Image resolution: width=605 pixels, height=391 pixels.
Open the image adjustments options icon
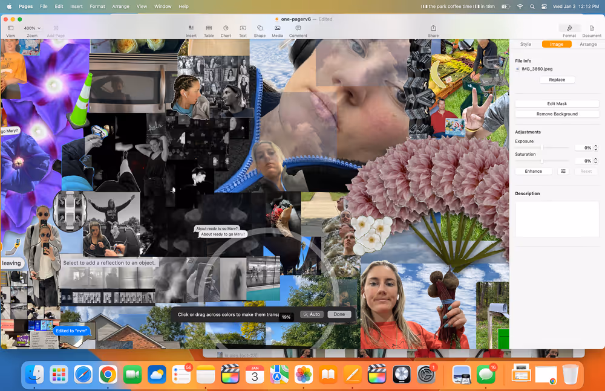563,171
